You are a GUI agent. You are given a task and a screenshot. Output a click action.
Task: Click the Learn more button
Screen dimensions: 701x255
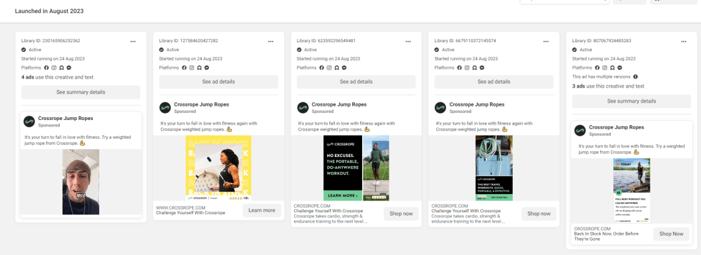[x=262, y=210]
